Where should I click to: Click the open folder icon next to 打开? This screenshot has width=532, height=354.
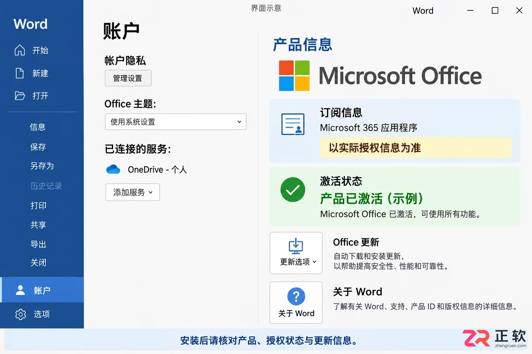(20, 96)
